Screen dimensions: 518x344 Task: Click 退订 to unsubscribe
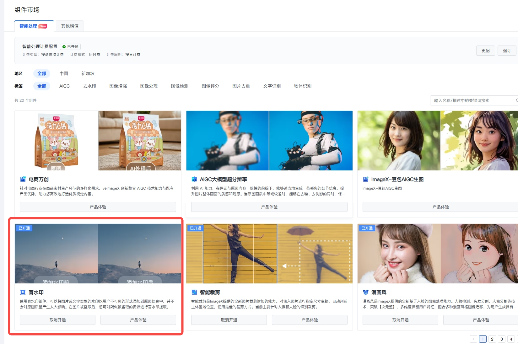[507, 51]
